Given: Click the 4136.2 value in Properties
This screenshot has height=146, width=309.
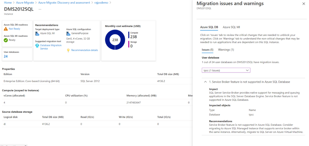Looking at the screenshot, I should click(161, 81).
